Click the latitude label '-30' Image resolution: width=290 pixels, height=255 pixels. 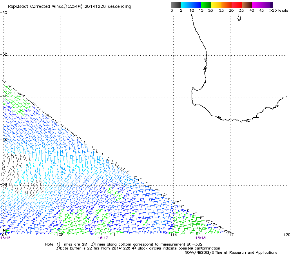[4, 13]
